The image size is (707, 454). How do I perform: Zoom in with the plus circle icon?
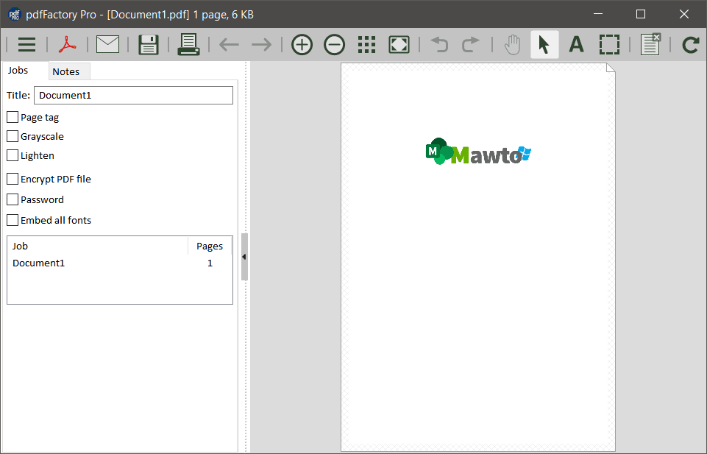[302, 45]
